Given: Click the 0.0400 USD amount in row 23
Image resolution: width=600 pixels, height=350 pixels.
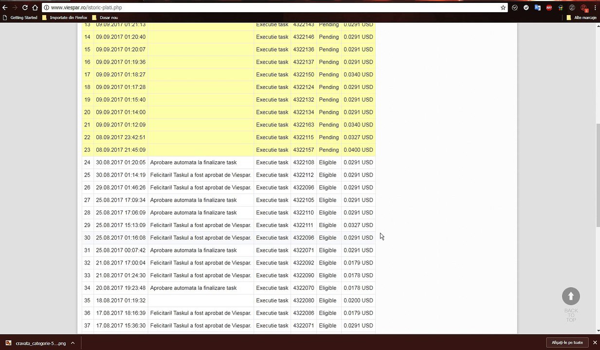Looking at the screenshot, I should [x=358, y=150].
